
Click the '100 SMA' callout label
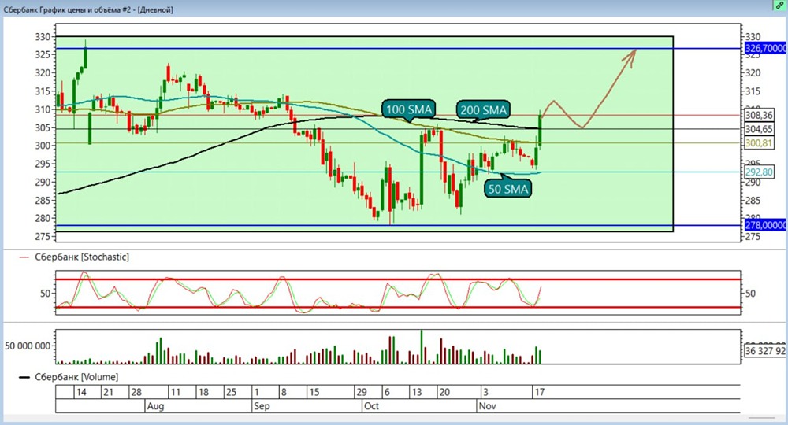pyautogui.click(x=408, y=109)
